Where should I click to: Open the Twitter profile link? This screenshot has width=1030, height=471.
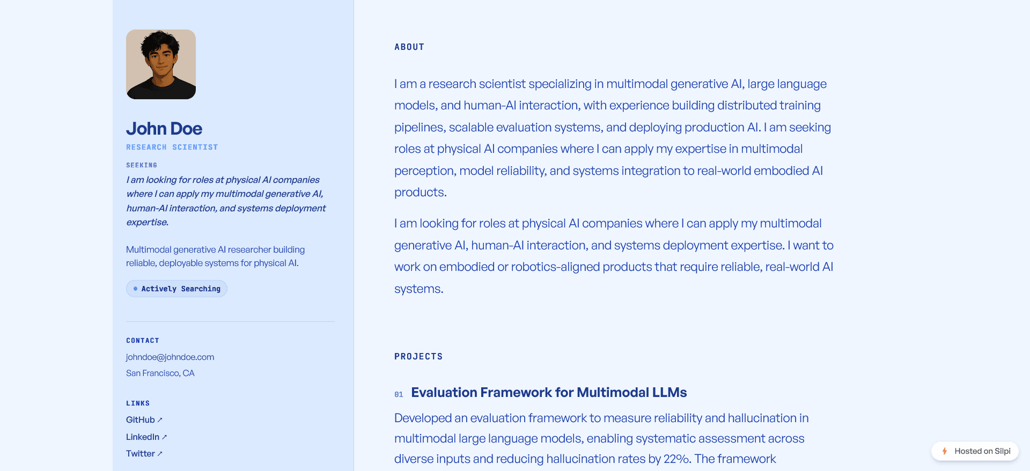click(144, 454)
